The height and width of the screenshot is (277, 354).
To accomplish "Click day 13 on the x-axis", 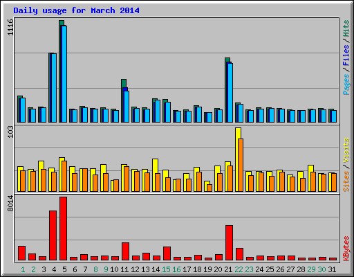I will point(145,269).
